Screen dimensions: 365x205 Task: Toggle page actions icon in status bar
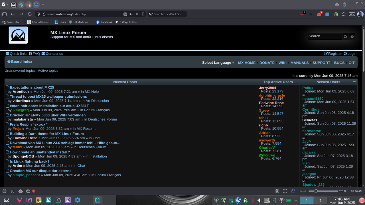tap(293, 191)
